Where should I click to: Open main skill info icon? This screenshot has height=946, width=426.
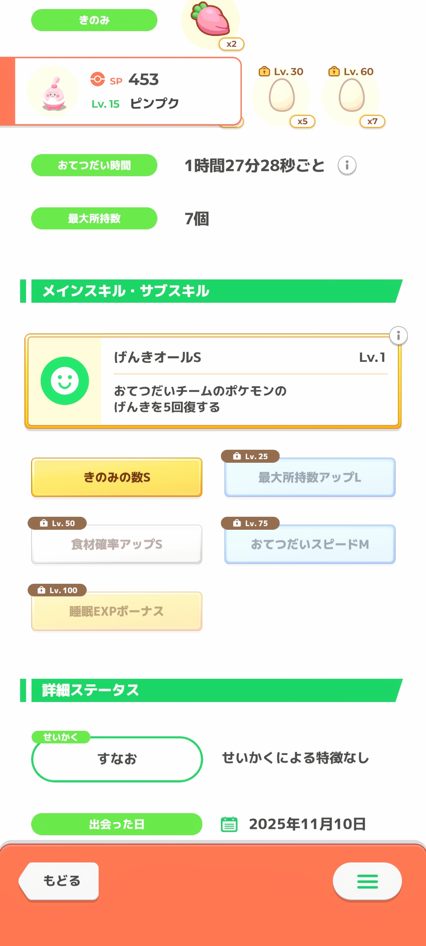[398, 336]
